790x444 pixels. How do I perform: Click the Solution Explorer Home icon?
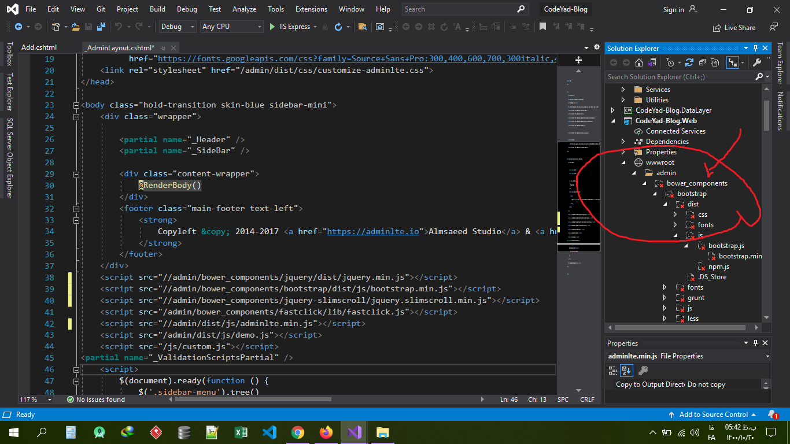(x=639, y=62)
